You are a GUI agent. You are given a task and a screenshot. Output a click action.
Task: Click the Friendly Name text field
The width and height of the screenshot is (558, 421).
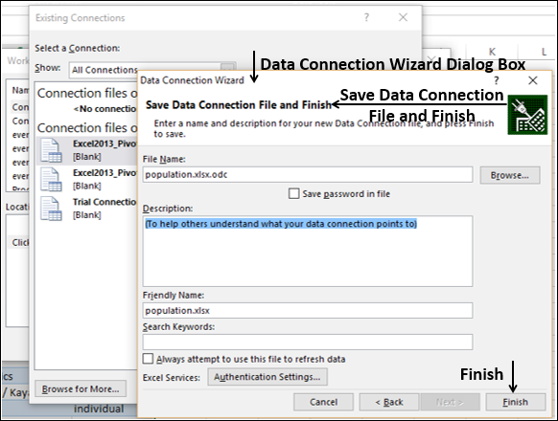point(308,311)
